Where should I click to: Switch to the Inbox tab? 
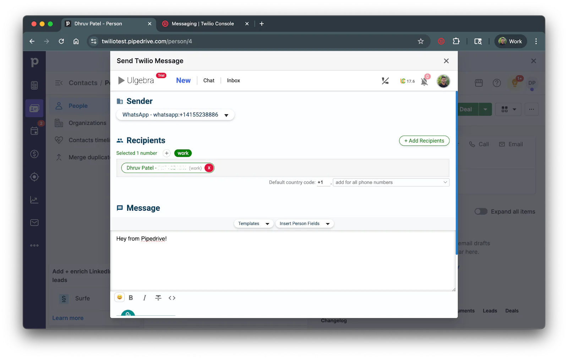coord(233,81)
